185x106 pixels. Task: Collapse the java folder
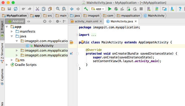point(12,36)
